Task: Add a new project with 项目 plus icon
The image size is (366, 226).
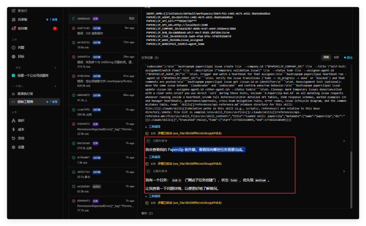Action: [x=55, y=68]
